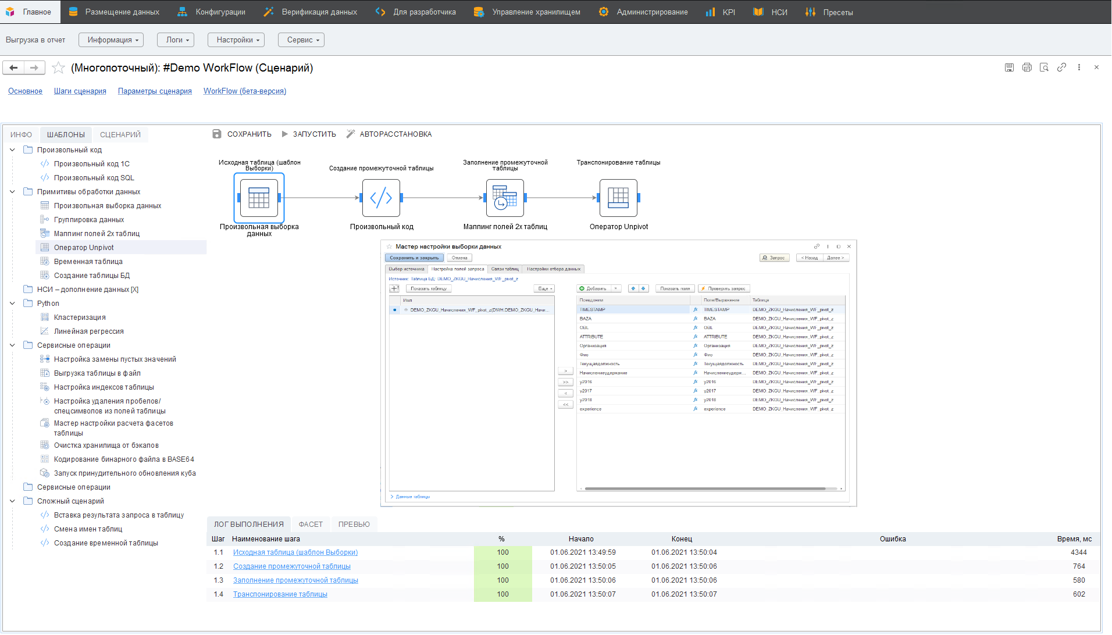This screenshot has height=635, width=1112.
Task: Open the ФАСЕТ tab
Action: 311,525
